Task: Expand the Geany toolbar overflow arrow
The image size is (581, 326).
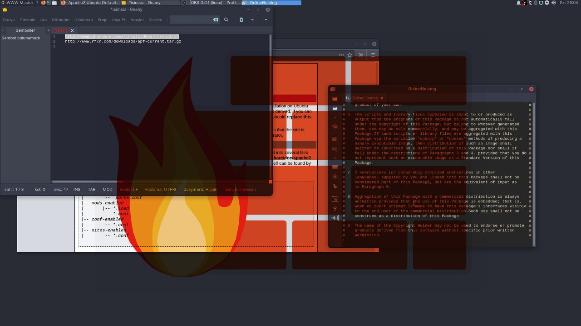Action: [266, 20]
